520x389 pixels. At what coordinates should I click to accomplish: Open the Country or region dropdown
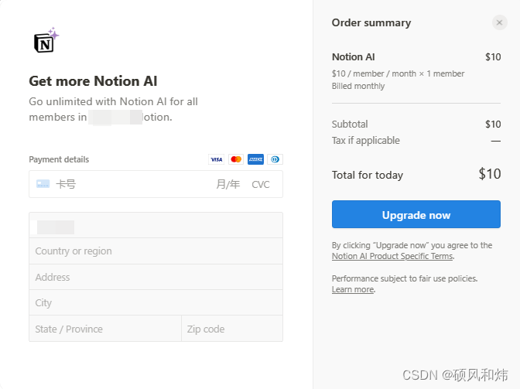(156, 251)
